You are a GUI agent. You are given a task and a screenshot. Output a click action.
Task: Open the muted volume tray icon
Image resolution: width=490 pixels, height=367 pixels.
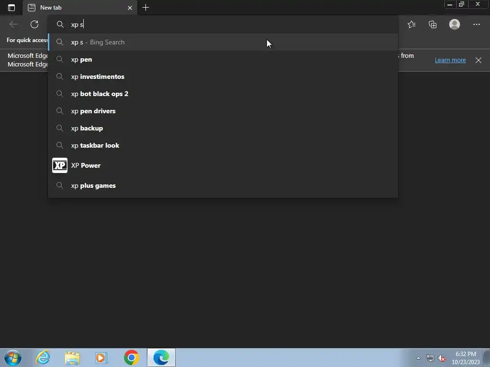point(442,358)
